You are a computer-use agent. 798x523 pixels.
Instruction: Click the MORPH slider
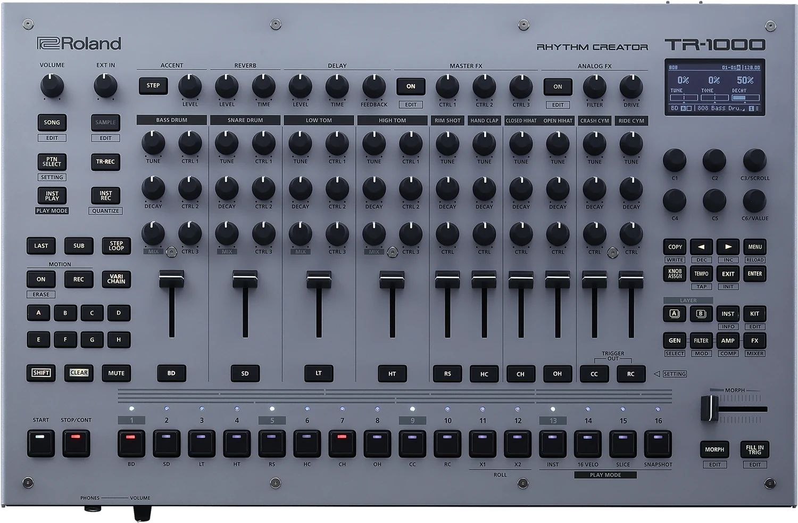pos(710,408)
